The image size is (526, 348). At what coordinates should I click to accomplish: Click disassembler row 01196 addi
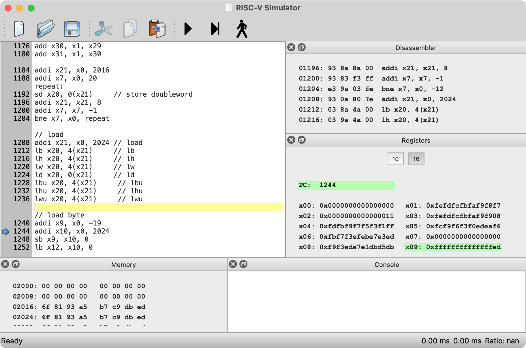[373, 68]
